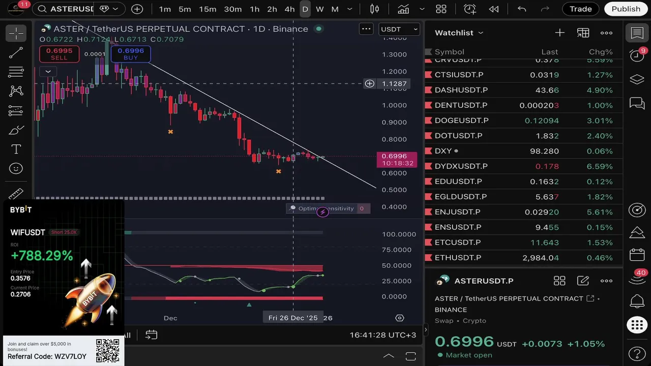The image size is (651, 366).
Task: Expand the bottom panel chevron
Action: [x=388, y=356]
